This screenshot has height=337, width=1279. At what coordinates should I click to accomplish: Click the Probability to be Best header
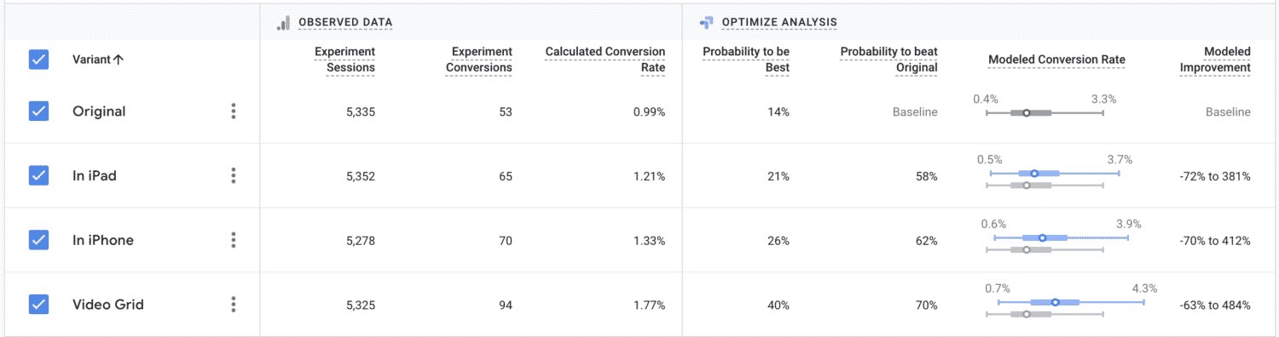coord(746,60)
